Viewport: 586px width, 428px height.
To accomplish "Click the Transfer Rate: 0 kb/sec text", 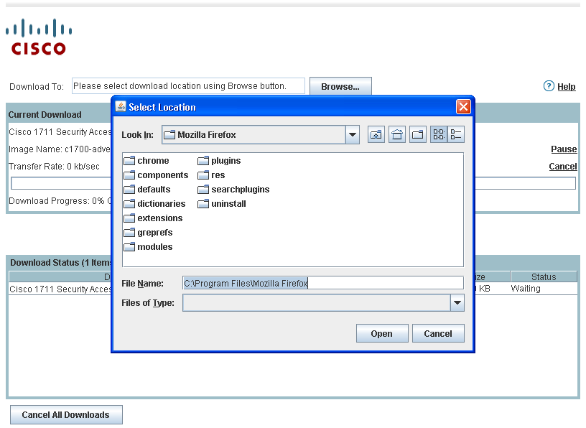I will click(x=54, y=167).
